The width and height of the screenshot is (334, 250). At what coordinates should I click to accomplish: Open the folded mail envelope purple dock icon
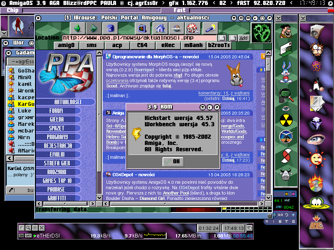click(x=317, y=103)
